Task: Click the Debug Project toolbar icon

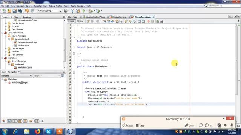Action: coord(91,11)
